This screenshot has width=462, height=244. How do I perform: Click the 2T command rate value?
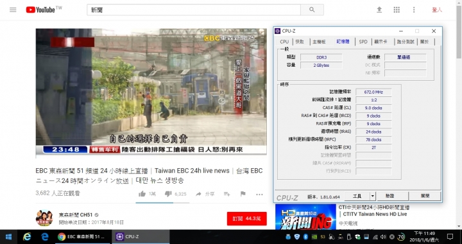tap(373, 148)
